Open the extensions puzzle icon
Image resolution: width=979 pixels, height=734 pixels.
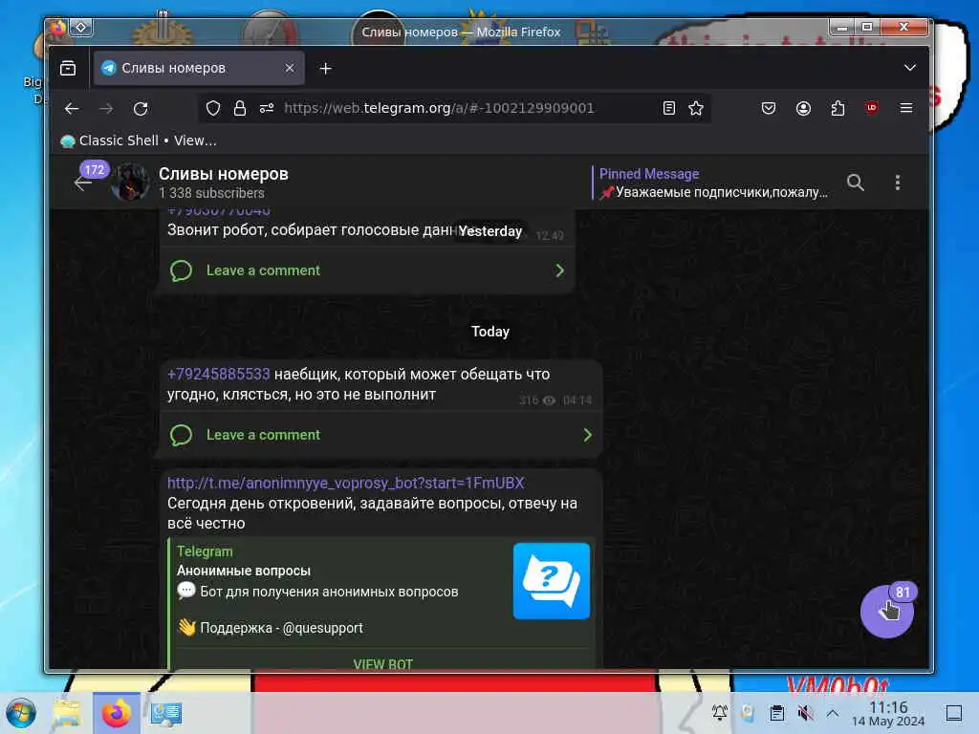(x=838, y=109)
